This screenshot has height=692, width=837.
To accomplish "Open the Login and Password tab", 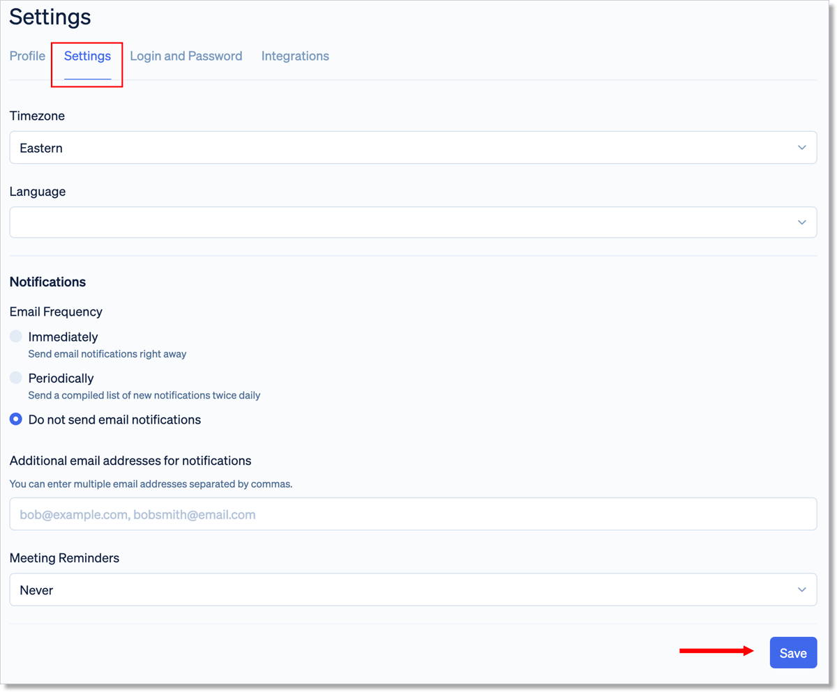I will [x=186, y=56].
